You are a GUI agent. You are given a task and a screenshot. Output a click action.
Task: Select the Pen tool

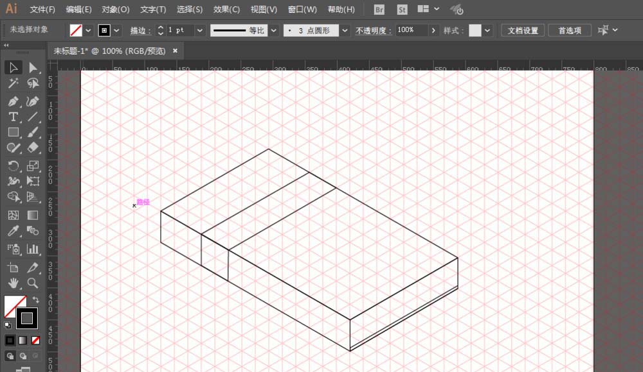click(x=13, y=101)
